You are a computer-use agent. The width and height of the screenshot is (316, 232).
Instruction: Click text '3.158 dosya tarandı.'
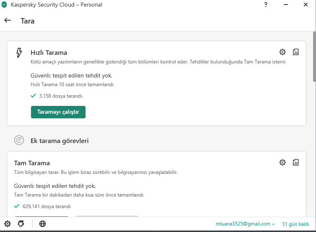click(x=61, y=96)
